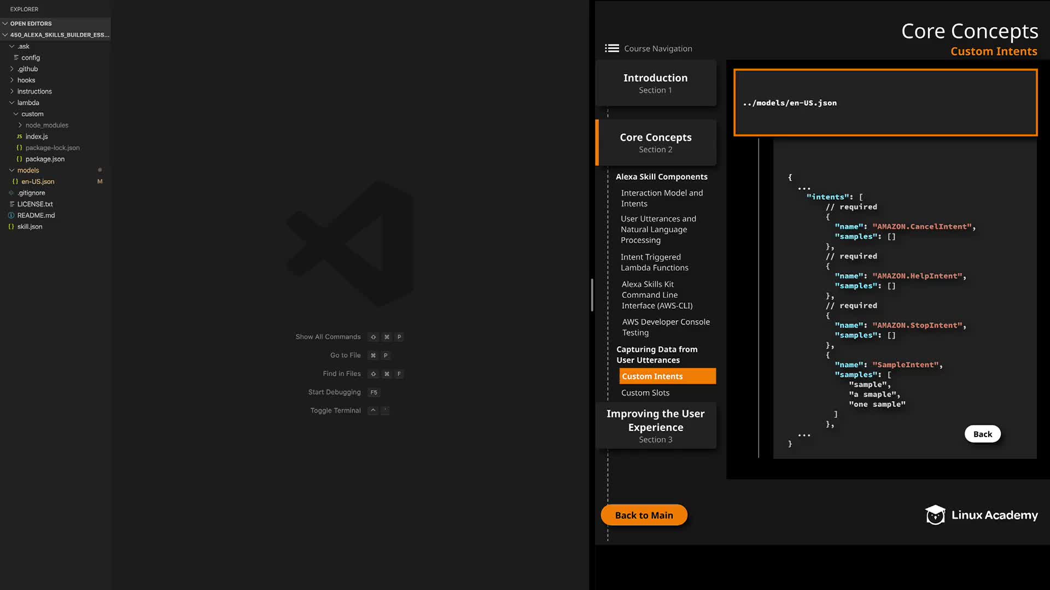Click the braces icon beside en-US.json
Screen dimensions: 1050x590
pos(15,181)
